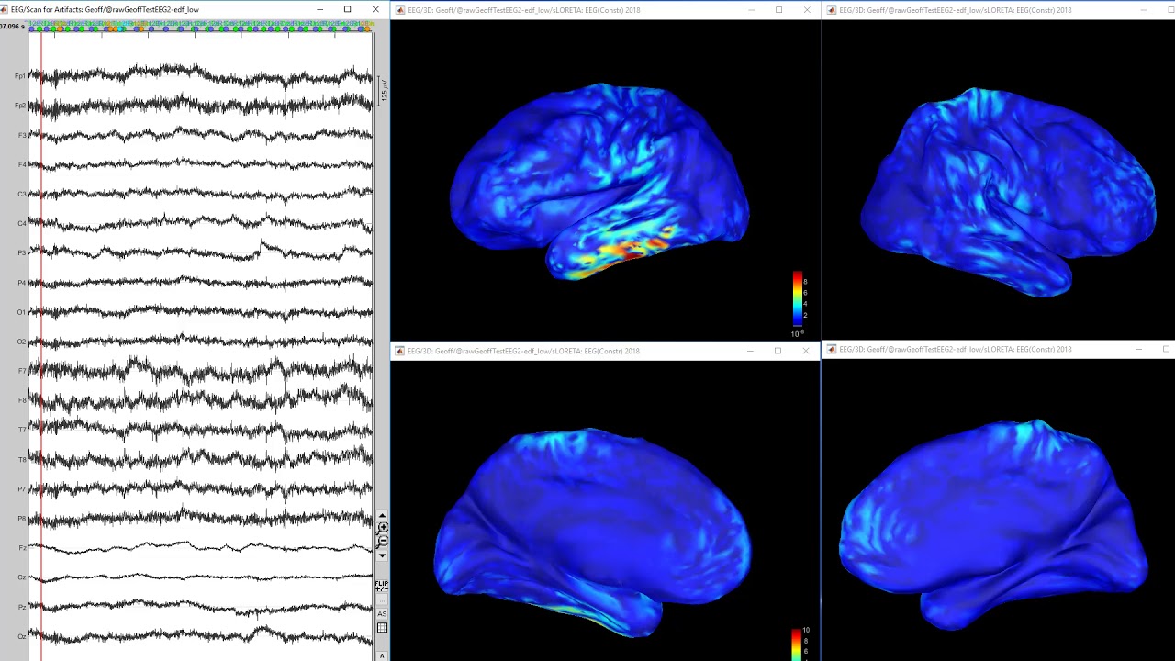Screen dimensions: 1175x661
Task: Click the zoom out magnifier in EEG window
Action: pos(382,541)
